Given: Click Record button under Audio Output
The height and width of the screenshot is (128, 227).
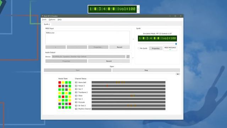Looking at the screenshot, I should 109,61.
